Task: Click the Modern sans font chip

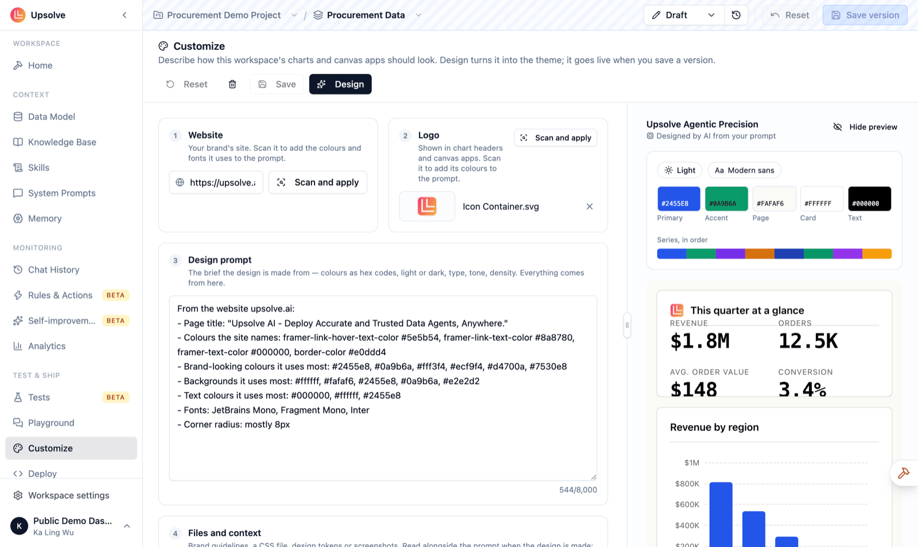Action: [744, 170]
